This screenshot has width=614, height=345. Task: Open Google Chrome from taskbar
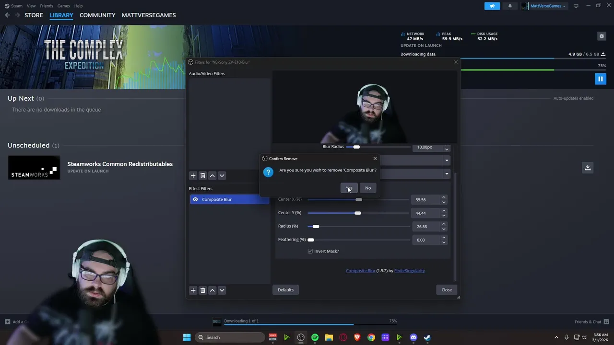coord(371,337)
